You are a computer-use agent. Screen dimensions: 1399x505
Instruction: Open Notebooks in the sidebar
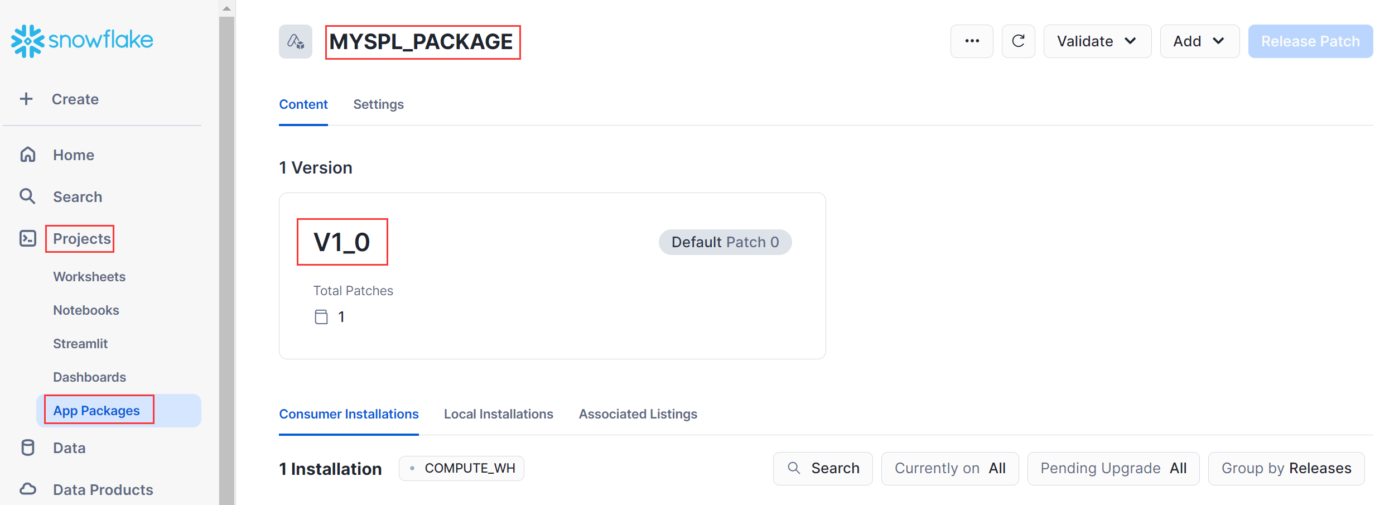tap(86, 310)
